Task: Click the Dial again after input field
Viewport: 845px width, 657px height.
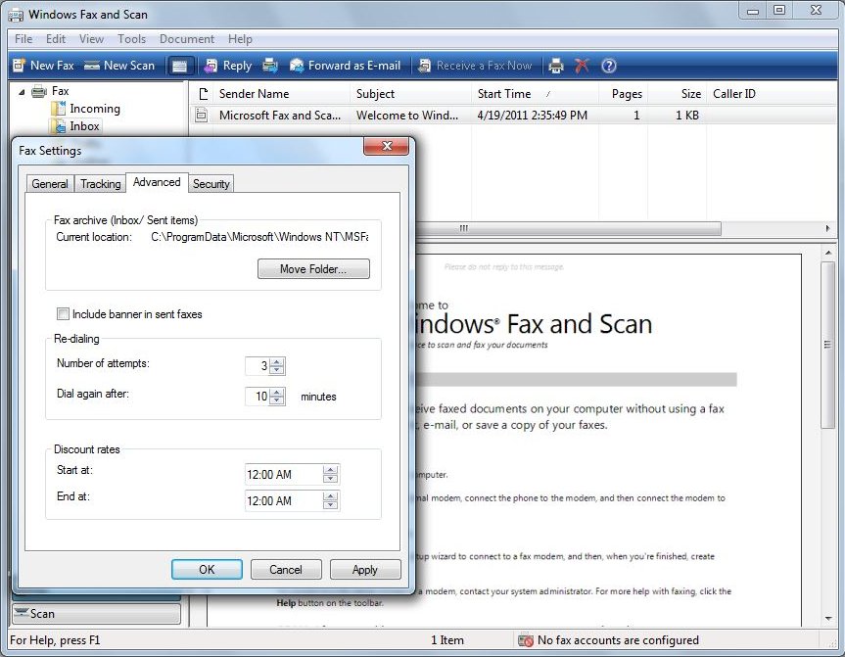Action: (x=258, y=397)
